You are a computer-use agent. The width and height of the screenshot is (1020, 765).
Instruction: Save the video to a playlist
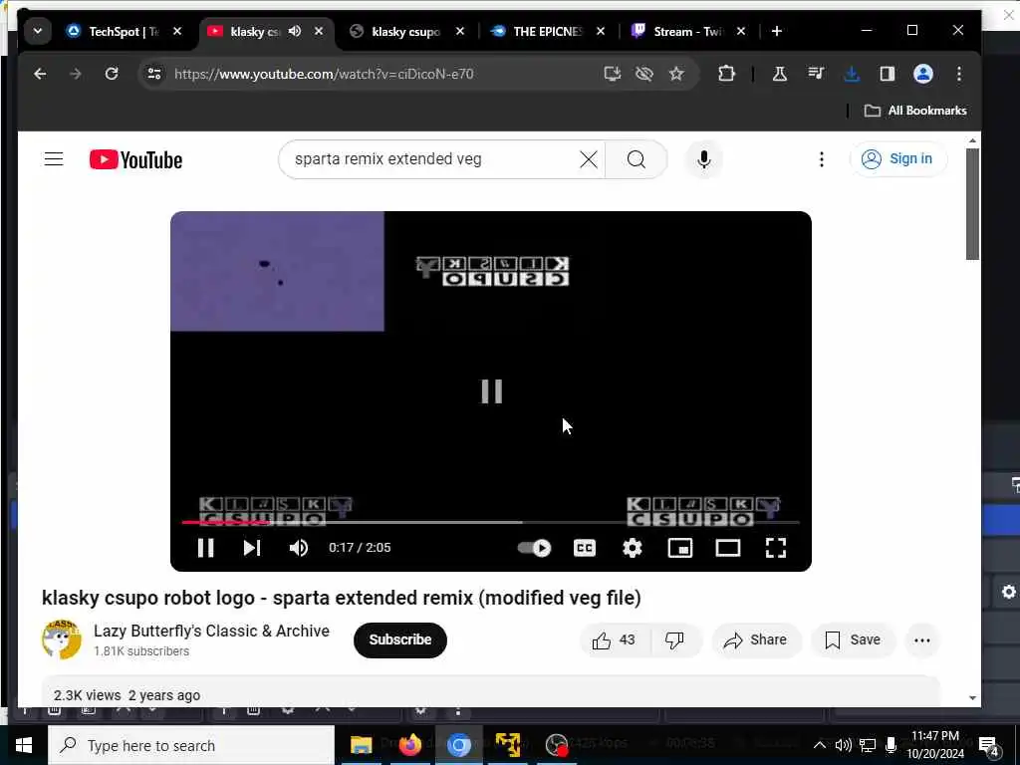pos(853,640)
